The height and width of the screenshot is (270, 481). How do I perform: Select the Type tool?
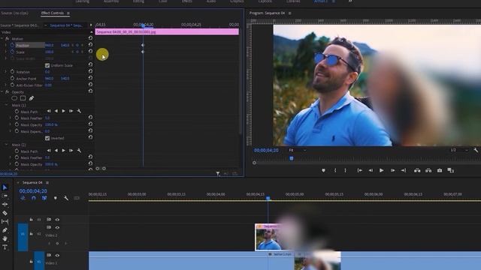5,247
